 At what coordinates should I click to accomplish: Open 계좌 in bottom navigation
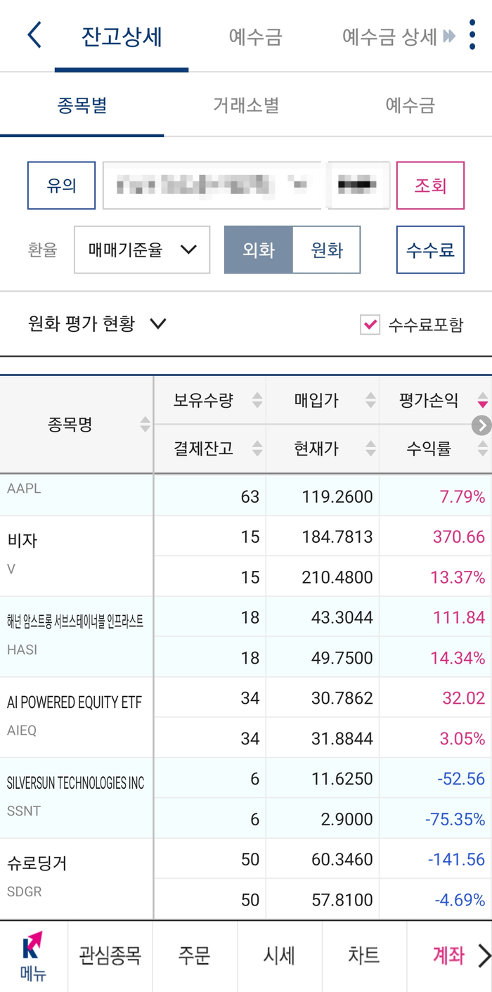pos(448,956)
